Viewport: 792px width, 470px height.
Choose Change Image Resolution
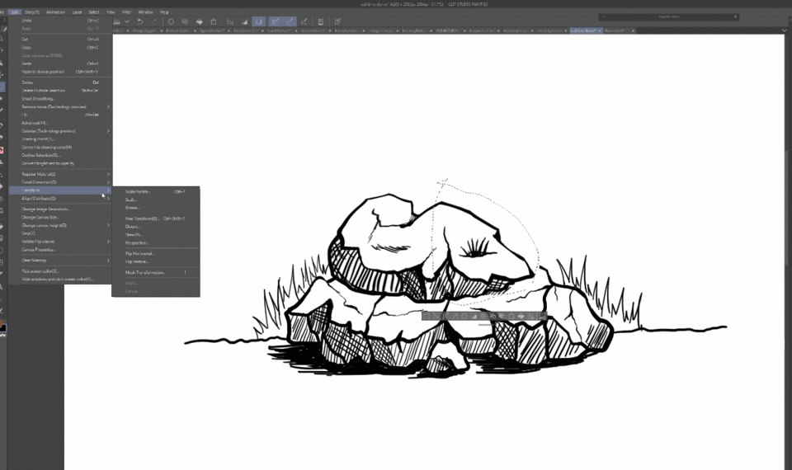coord(60,209)
